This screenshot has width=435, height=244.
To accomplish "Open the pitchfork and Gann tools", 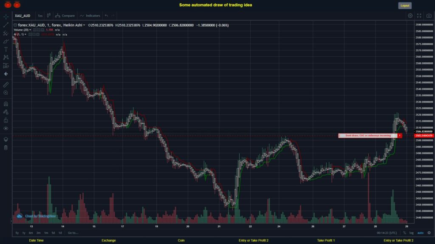I will point(6,33).
